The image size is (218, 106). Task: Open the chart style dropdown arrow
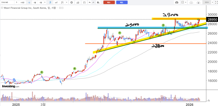[67, 2]
